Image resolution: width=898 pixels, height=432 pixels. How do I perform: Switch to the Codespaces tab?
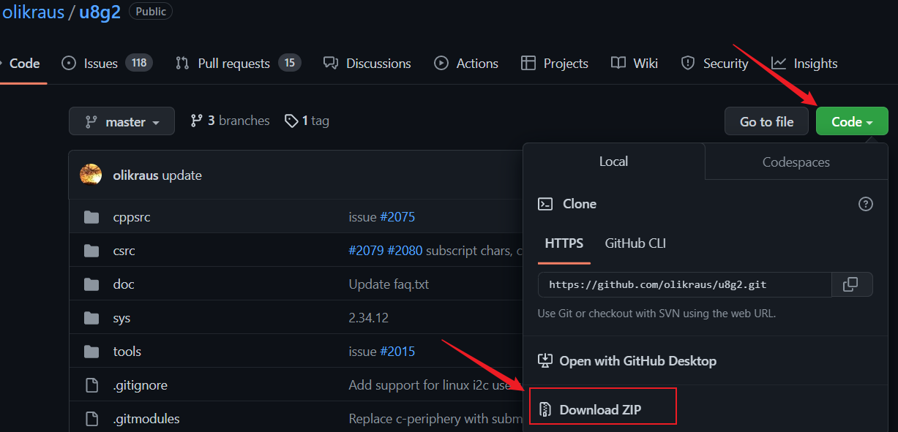(796, 162)
